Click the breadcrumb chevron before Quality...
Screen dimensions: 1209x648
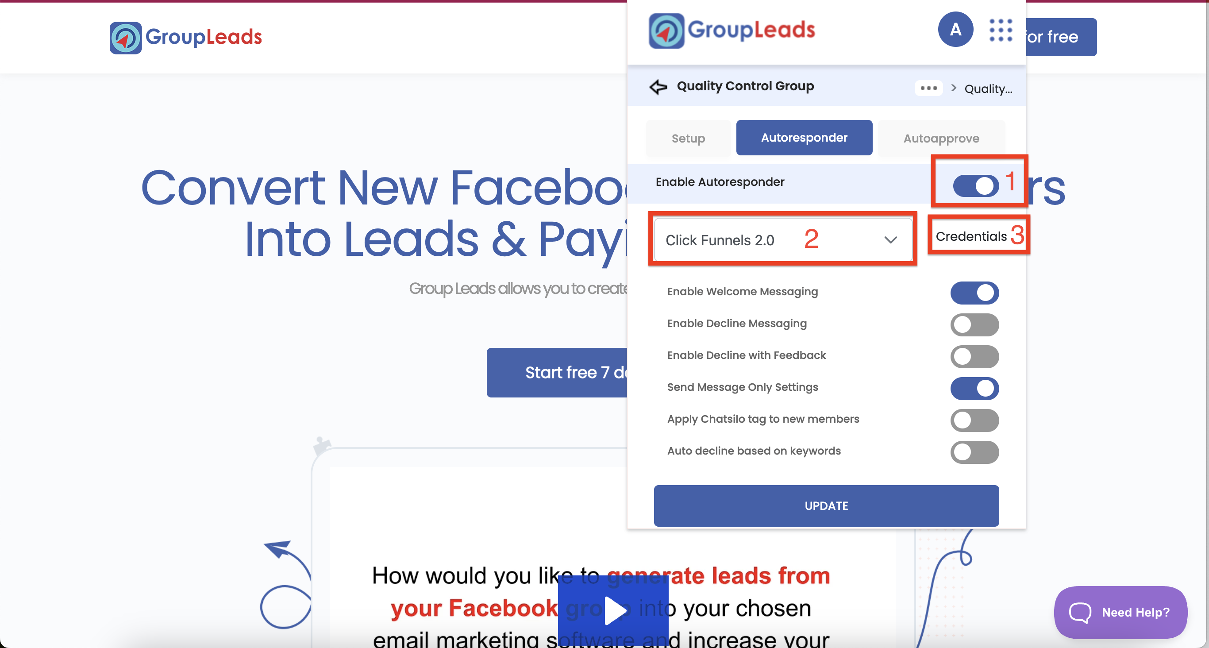click(953, 88)
